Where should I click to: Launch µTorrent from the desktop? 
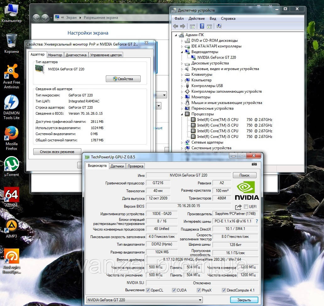pyautogui.click(x=12, y=167)
